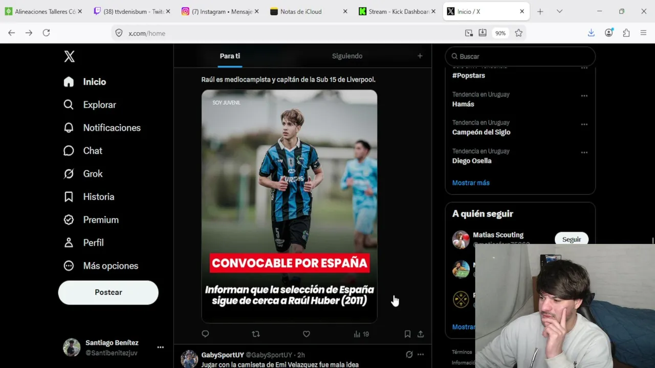
Task: Switch to Para ti tab
Action: click(x=230, y=56)
